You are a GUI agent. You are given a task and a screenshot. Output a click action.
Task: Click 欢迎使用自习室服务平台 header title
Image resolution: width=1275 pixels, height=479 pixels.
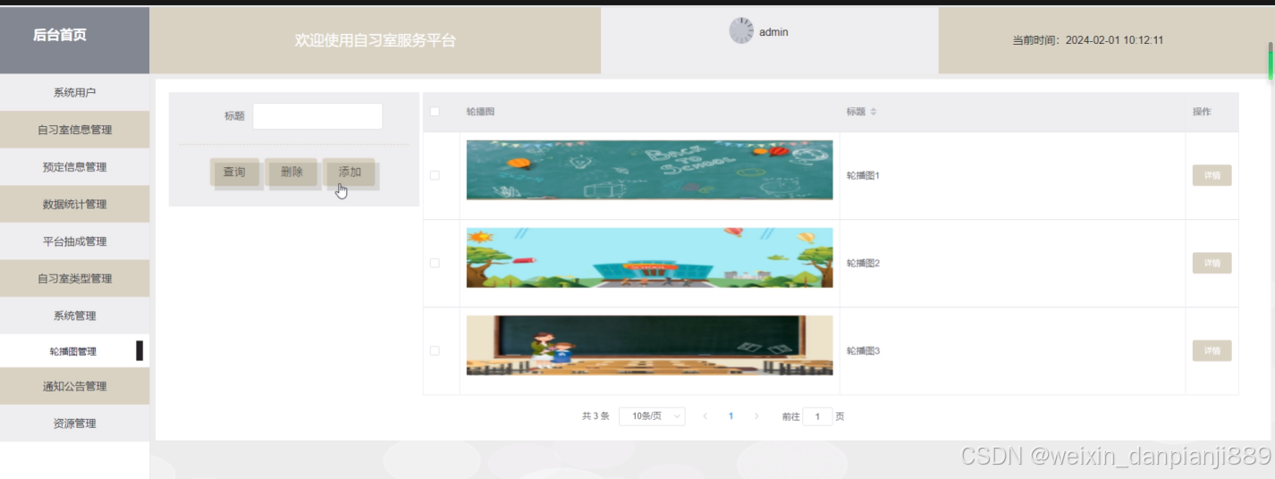coord(376,40)
